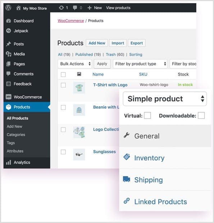Check the T-Shirt with Logo row checkbox
Screen dimensions: 214x223
coord(63,85)
